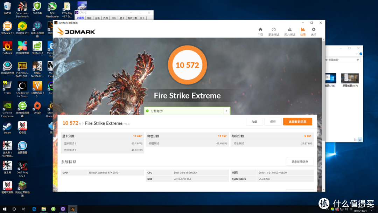The width and height of the screenshot is (378, 213).
Task: Open the Fraps desktop icon
Action: [7, 88]
